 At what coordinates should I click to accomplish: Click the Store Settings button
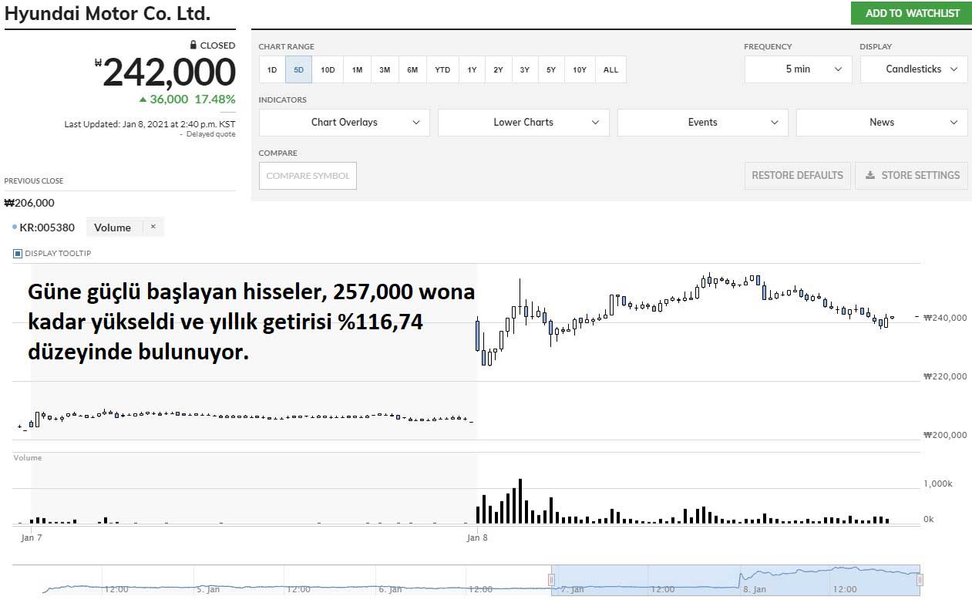912,176
